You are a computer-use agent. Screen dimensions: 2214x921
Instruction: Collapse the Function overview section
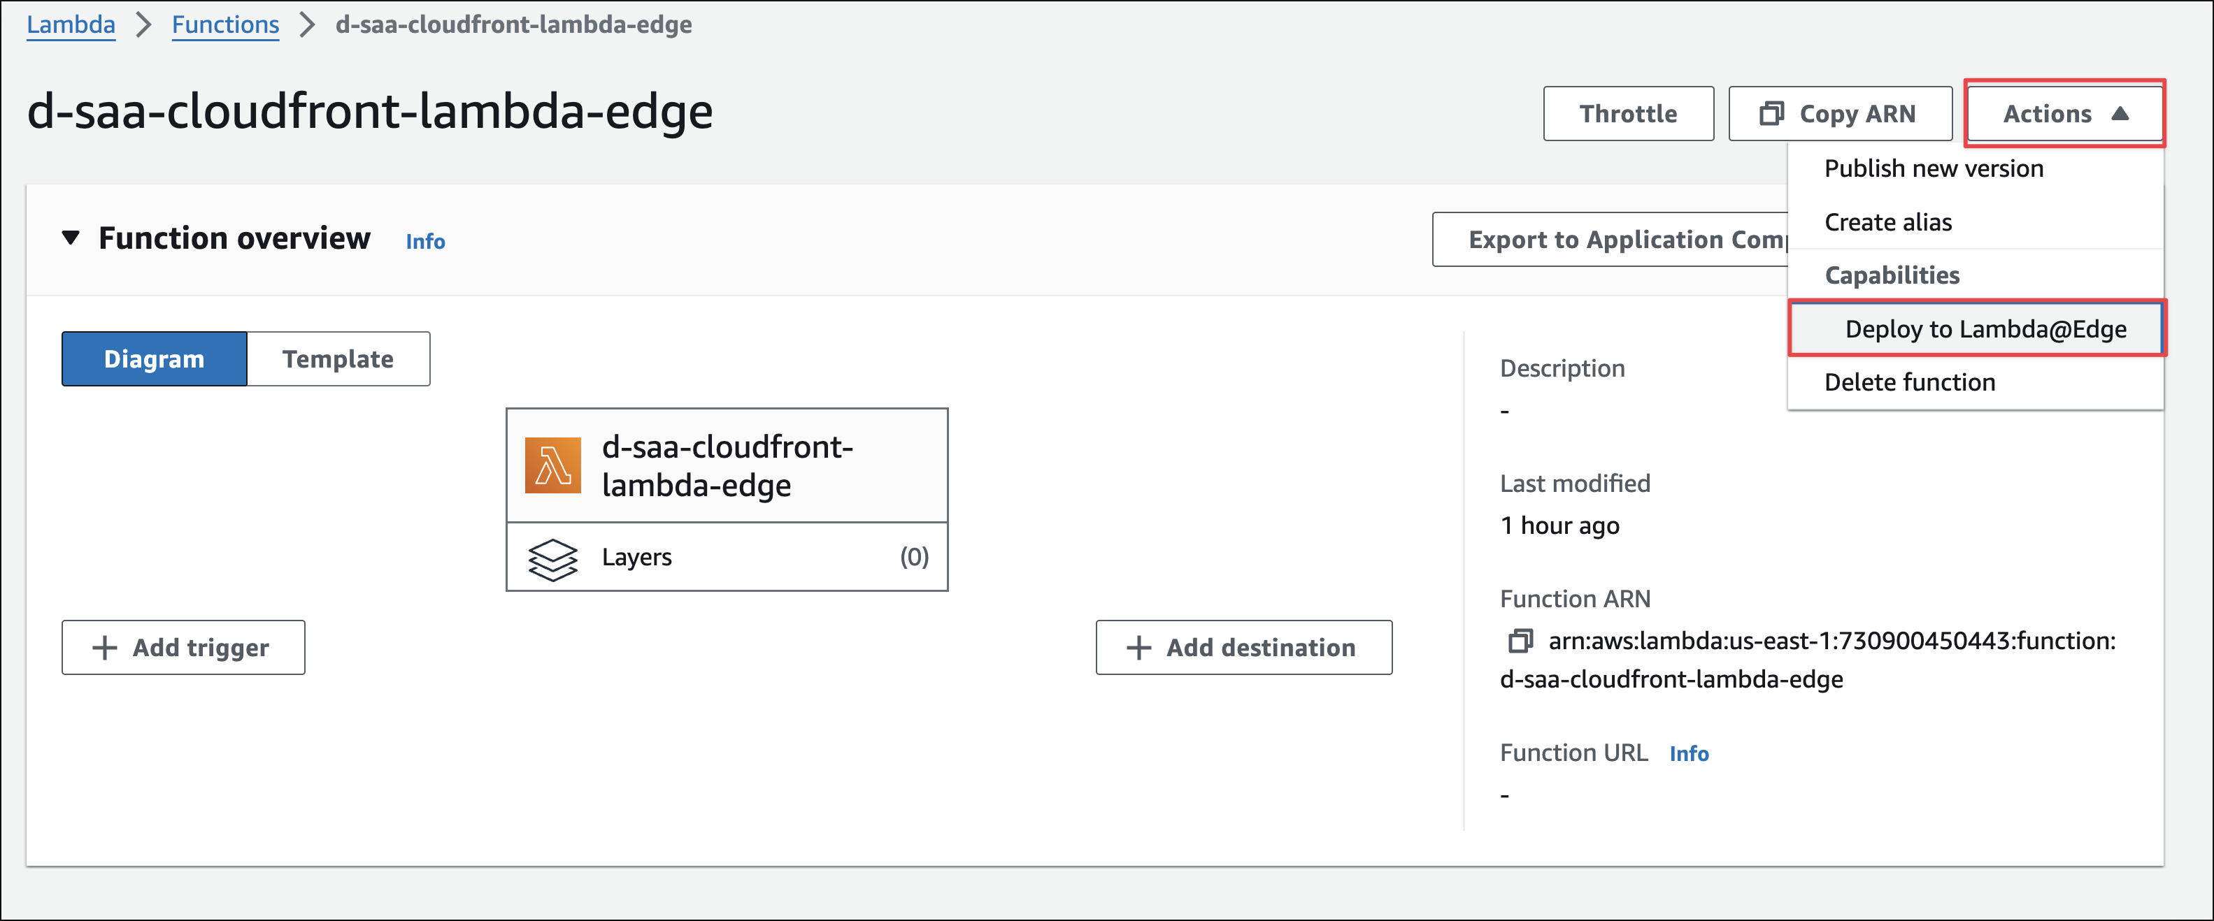[71, 238]
